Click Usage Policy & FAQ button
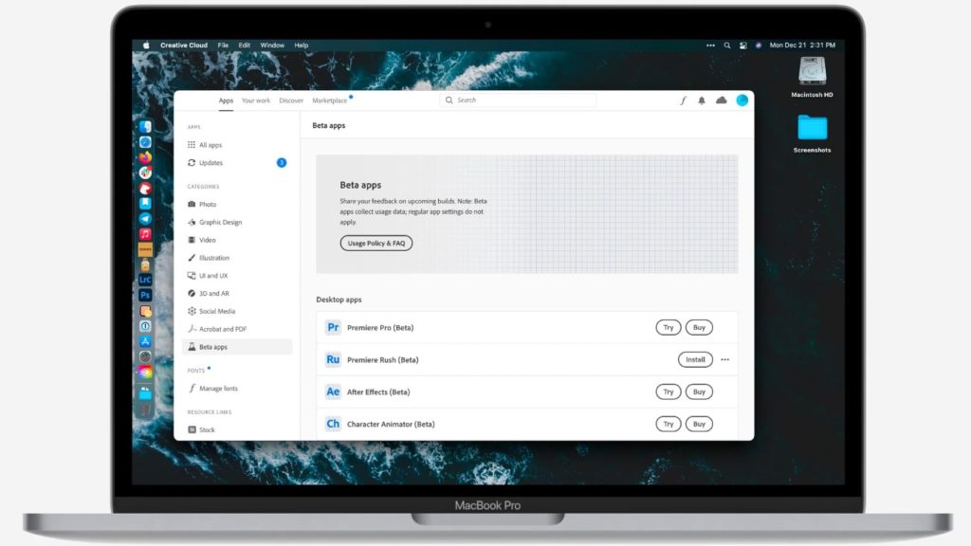The image size is (971, 546). click(x=376, y=244)
